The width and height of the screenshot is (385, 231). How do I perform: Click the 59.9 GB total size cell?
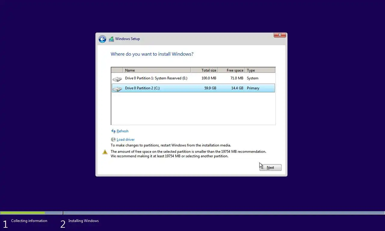click(210, 88)
